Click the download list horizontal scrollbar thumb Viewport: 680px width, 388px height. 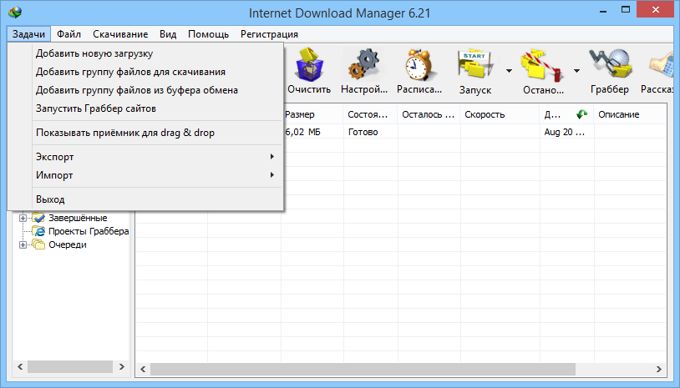click(x=363, y=369)
